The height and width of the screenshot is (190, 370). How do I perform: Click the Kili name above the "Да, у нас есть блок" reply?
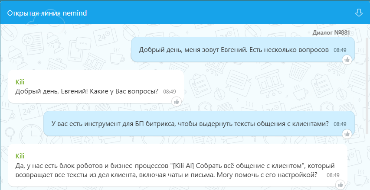(20, 156)
